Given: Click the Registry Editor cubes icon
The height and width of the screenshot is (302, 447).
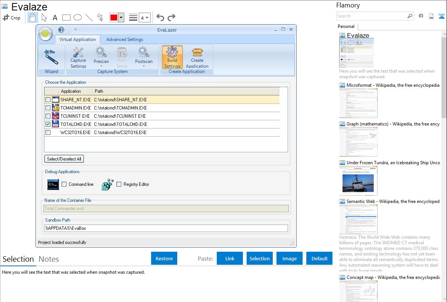Looking at the screenshot, I should point(107,184).
